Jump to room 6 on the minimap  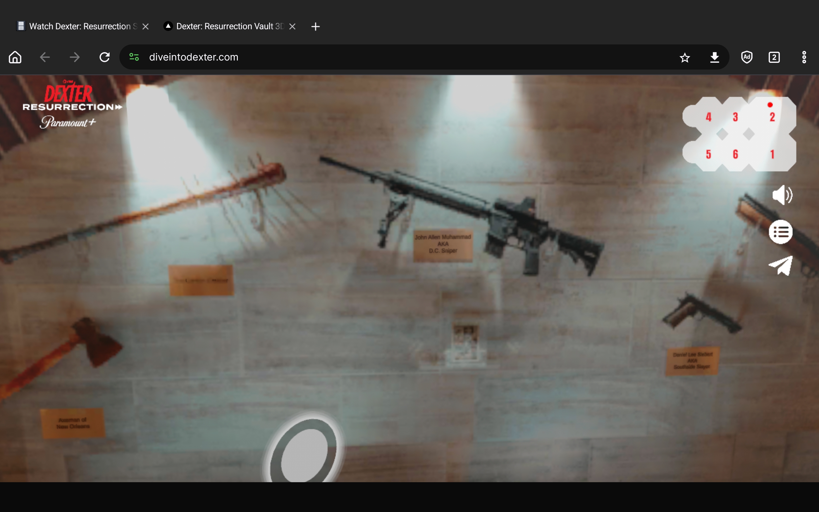click(735, 154)
